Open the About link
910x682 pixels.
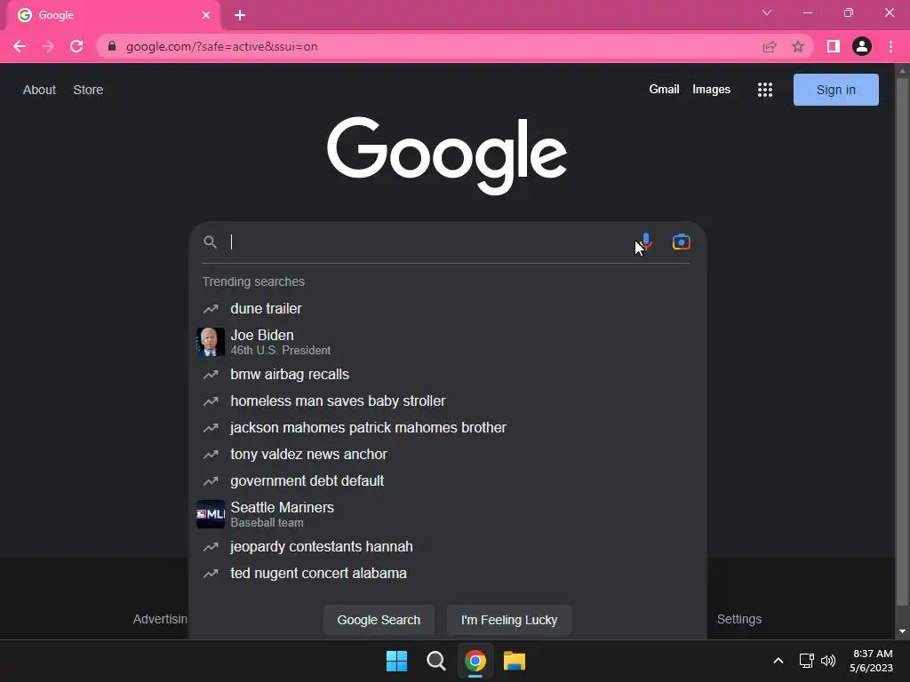point(39,90)
